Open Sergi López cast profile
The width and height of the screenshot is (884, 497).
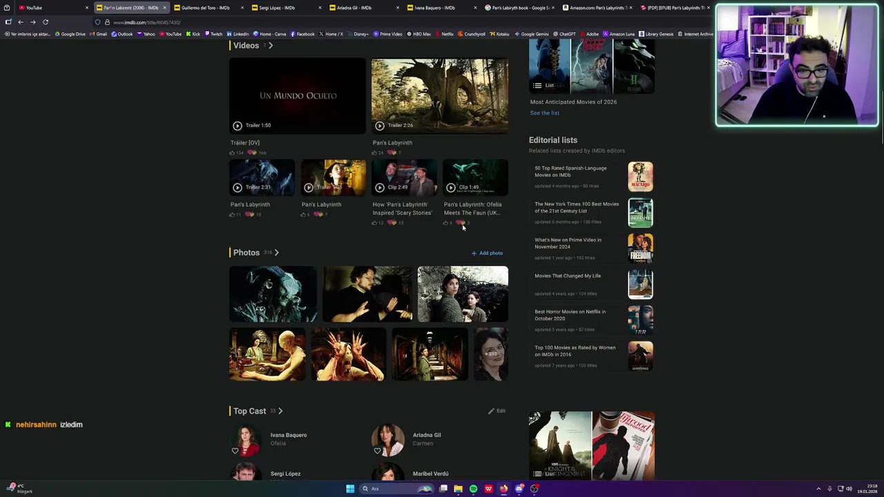click(x=285, y=474)
